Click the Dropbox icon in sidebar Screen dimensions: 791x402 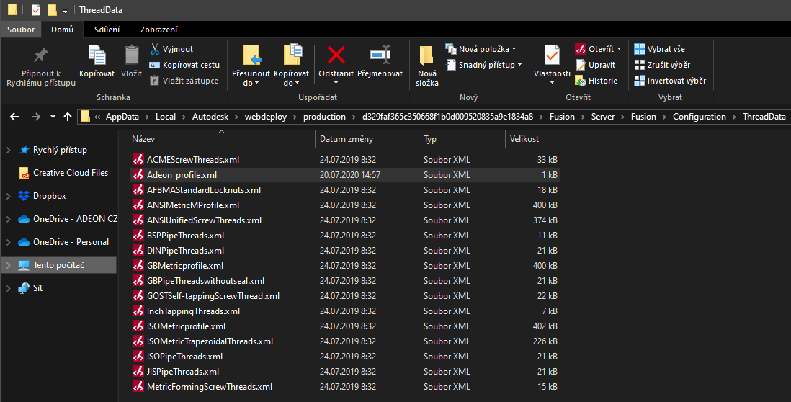(x=24, y=196)
